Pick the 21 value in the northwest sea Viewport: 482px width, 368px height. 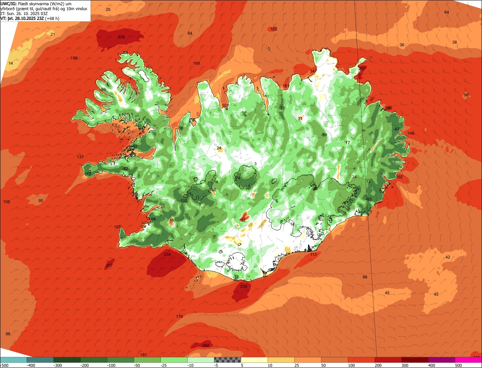tap(53, 34)
